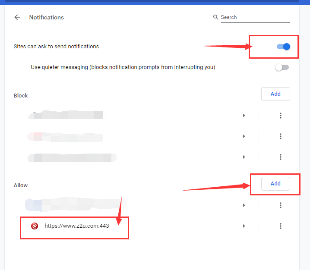Select the first blurred site in Allow list
This screenshot has width=310, height=270.
point(73,204)
